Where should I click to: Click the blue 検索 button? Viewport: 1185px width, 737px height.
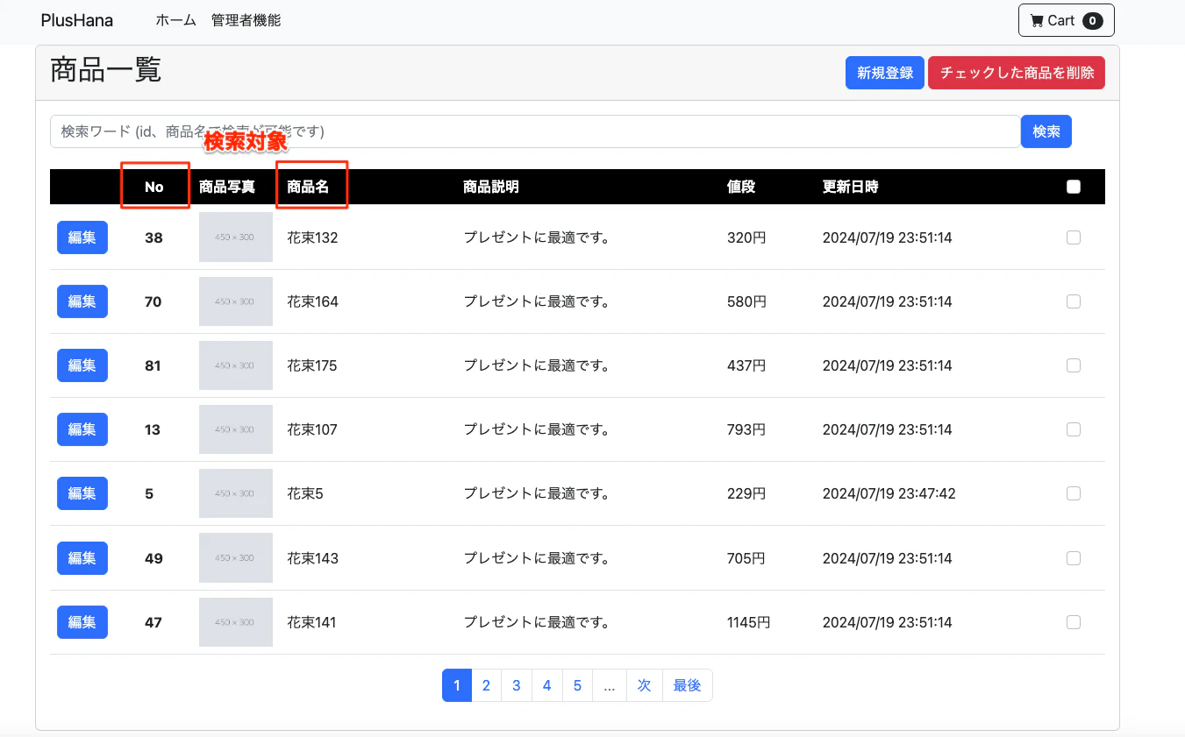1046,131
